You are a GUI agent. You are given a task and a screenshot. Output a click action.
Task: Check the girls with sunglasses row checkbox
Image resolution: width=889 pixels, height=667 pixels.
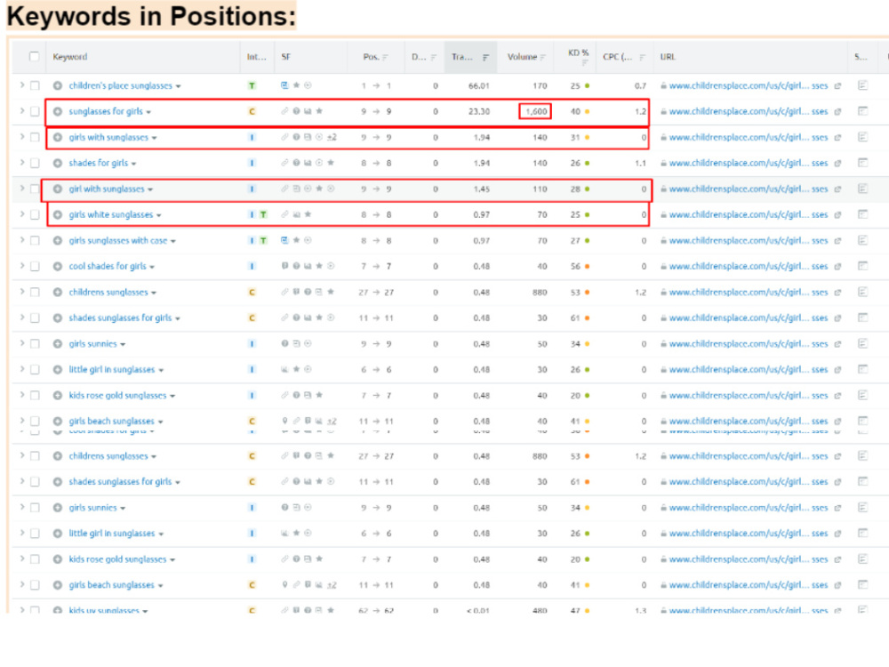click(35, 137)
